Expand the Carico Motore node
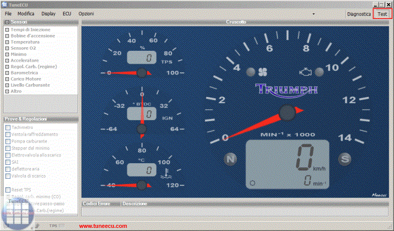The image size is (394, 231). [x=7, y=79]
